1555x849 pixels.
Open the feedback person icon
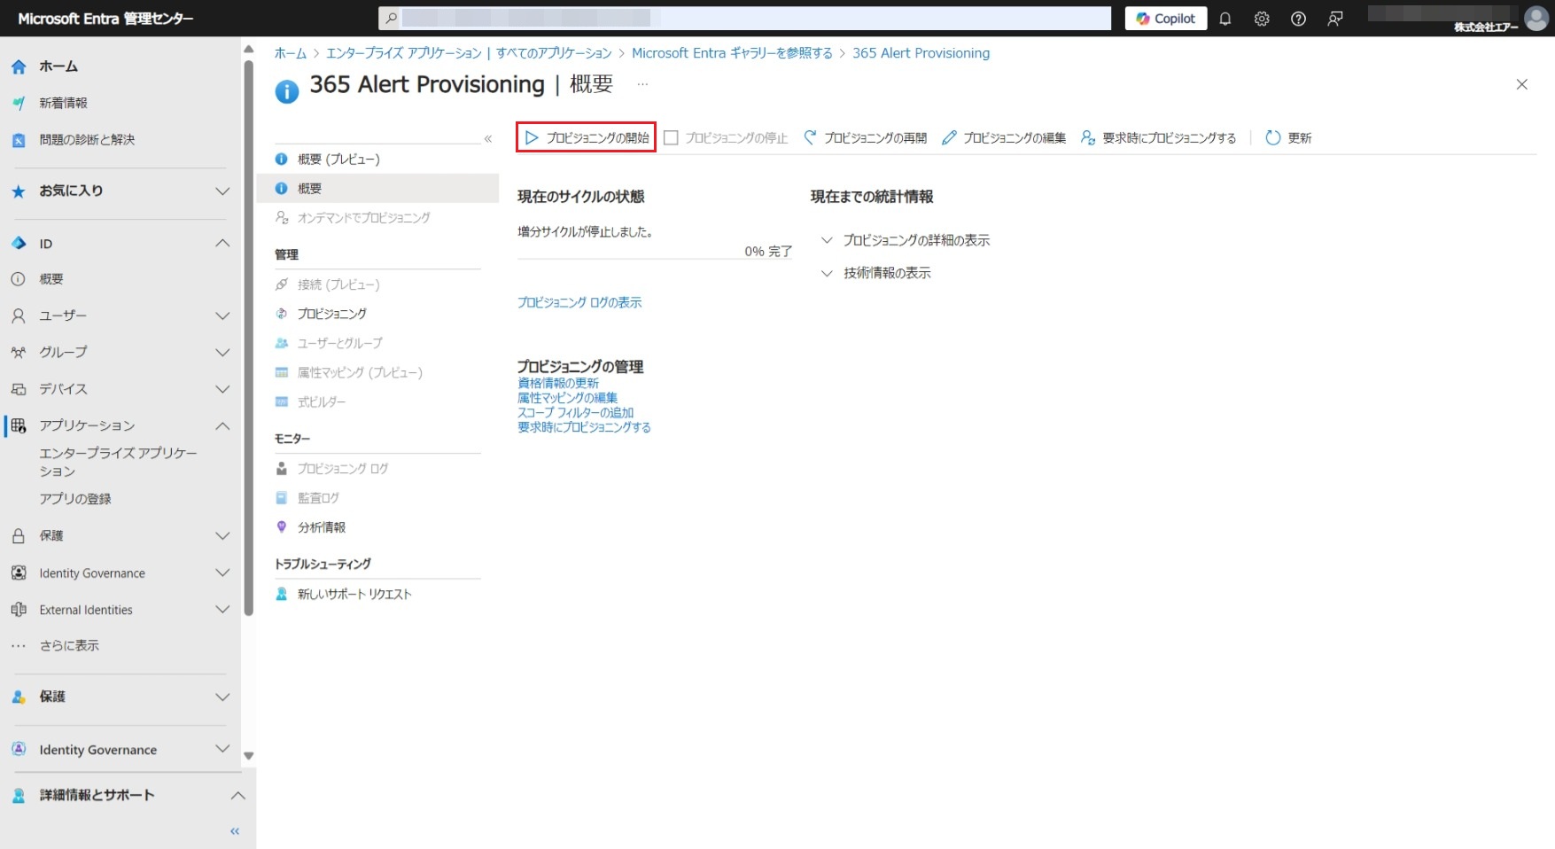tap(1335, 19)
